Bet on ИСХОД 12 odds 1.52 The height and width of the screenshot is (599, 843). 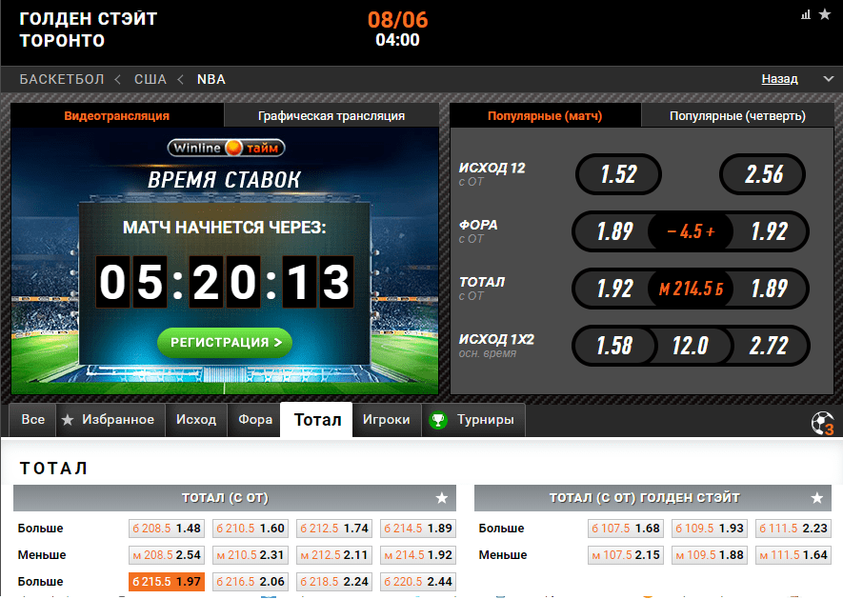618,174
